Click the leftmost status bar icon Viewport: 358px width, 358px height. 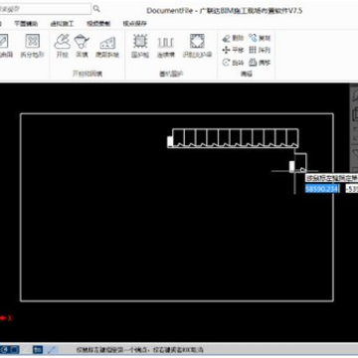click(x=5, y=349)
